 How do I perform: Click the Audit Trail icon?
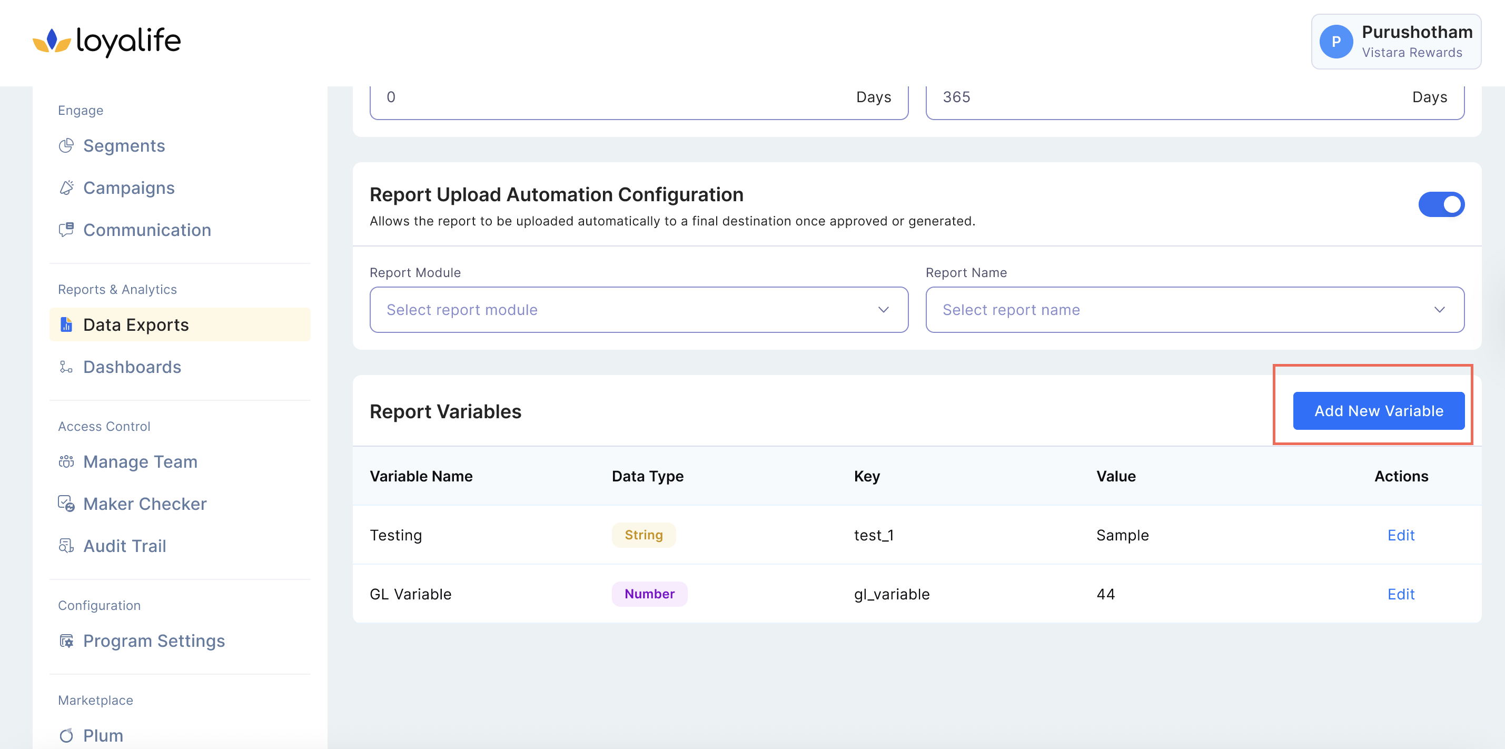(x=66, y=546)
